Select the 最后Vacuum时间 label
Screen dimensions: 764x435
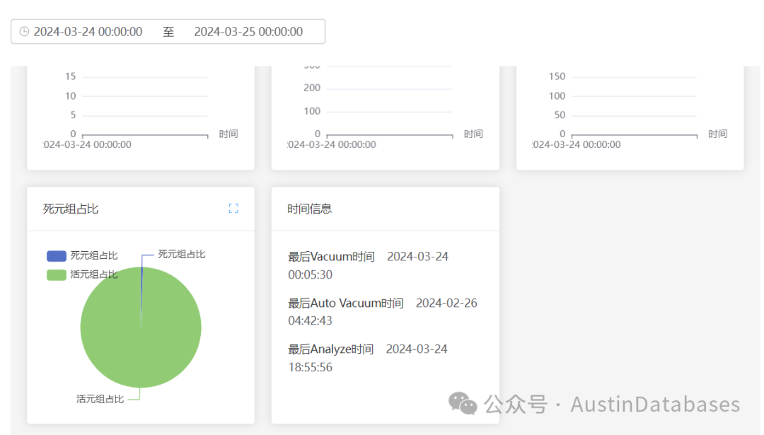(x=331, y=257)
